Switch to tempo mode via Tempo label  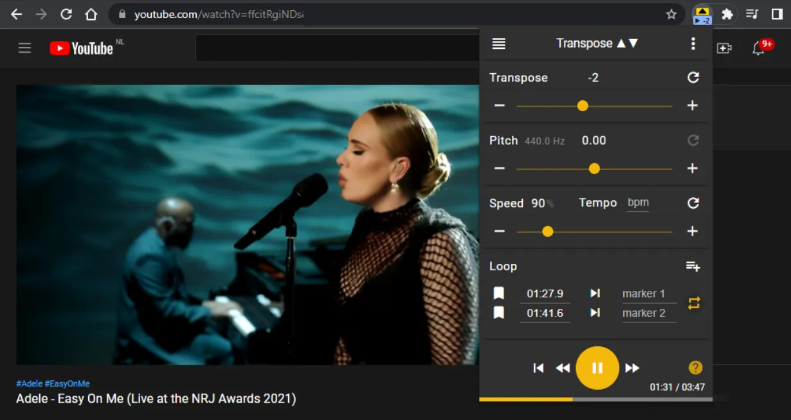597,202
